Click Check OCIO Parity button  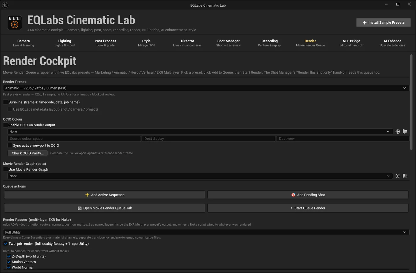(x=28, y=153)
